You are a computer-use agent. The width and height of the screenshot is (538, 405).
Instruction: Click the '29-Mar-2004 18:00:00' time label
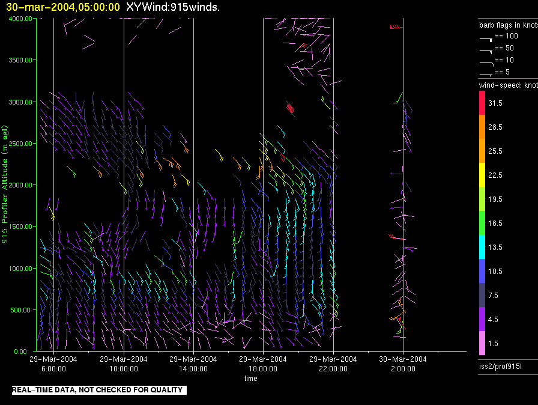(x=263, y=364)
